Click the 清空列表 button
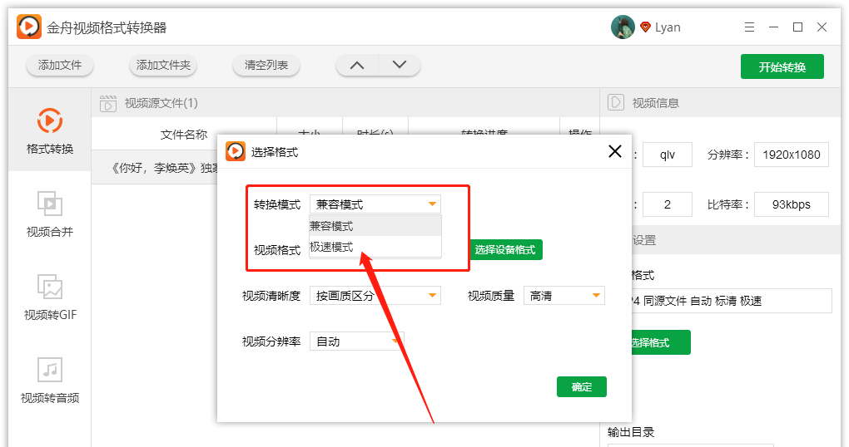 point(266,65)
